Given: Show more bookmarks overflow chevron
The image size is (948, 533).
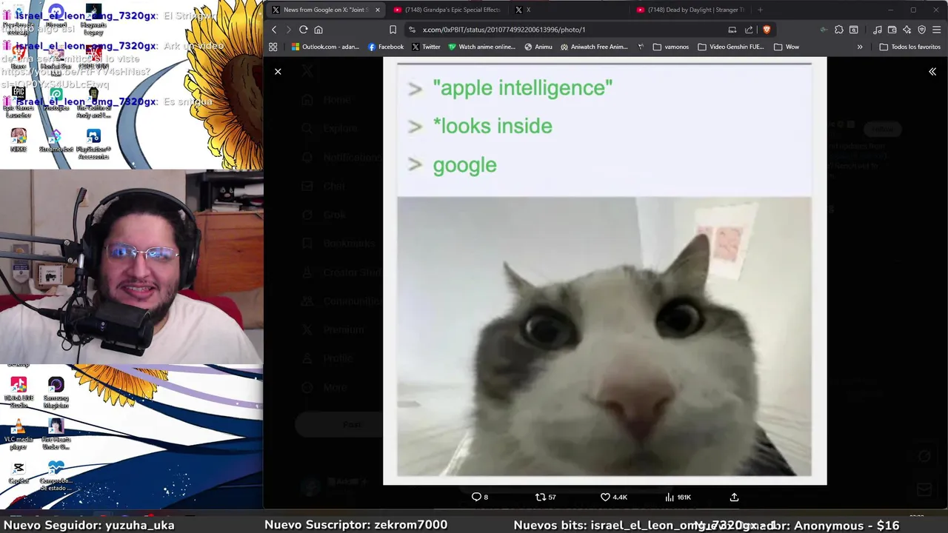Looking at the screenshot, I should tap(860, 47).
